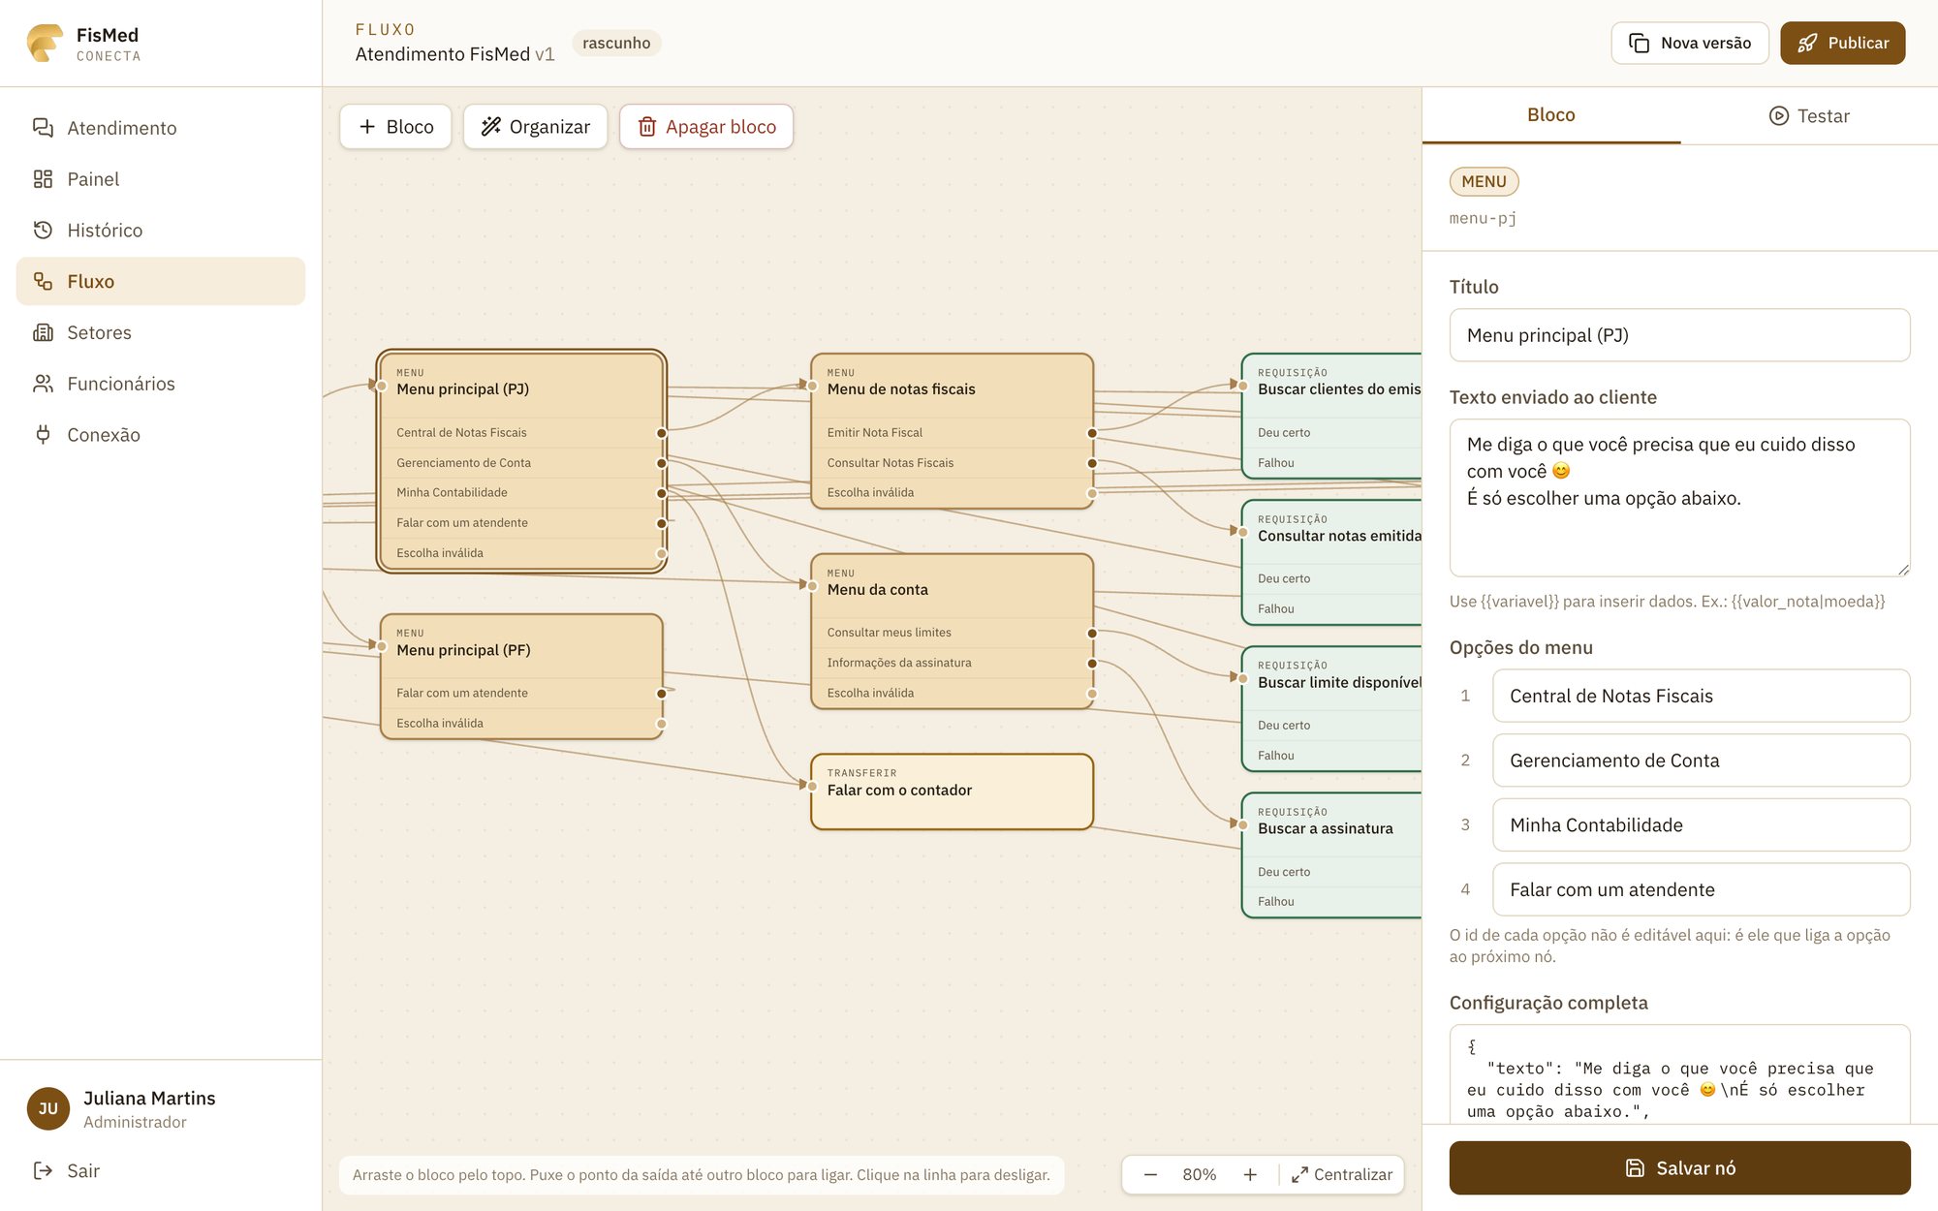Edit option 4 Falar com um atendente

pos(1701,889)
